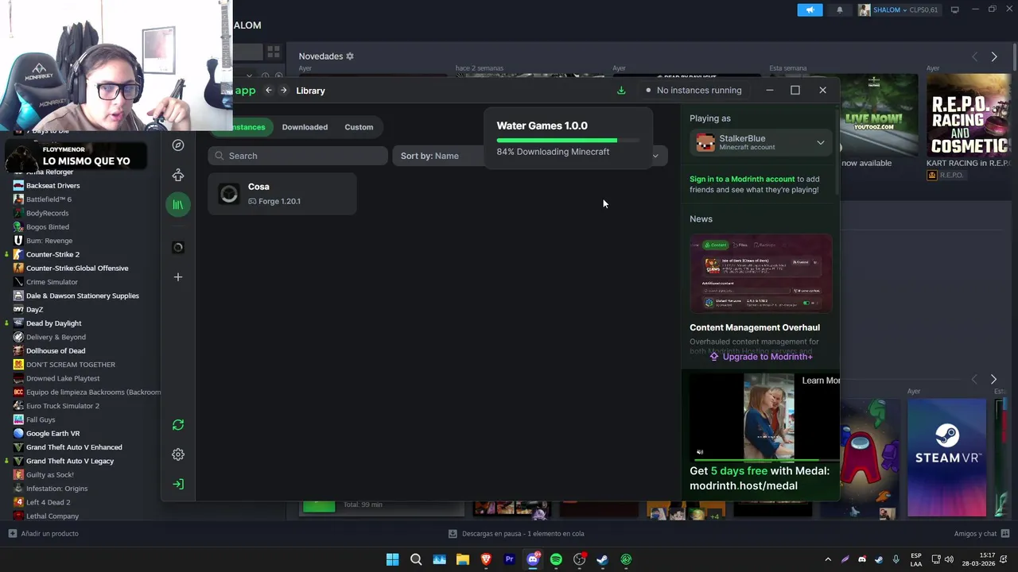Click the Amigos y chat icon
The height and width of the screenshot is (572, 1018).
tap(1006, 534)
